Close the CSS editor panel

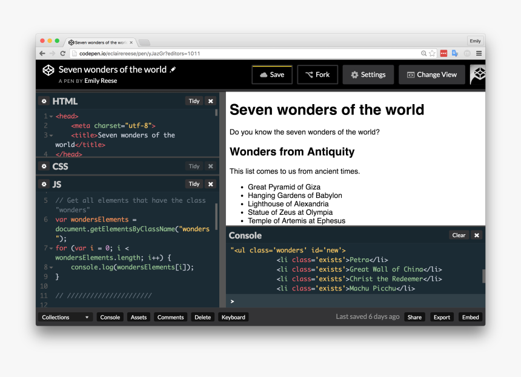[211, 166]
